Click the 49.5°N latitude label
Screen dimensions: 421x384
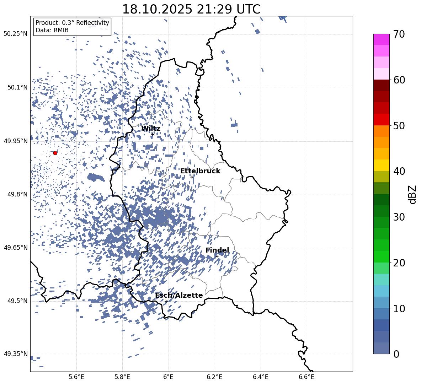click(17, 301)
